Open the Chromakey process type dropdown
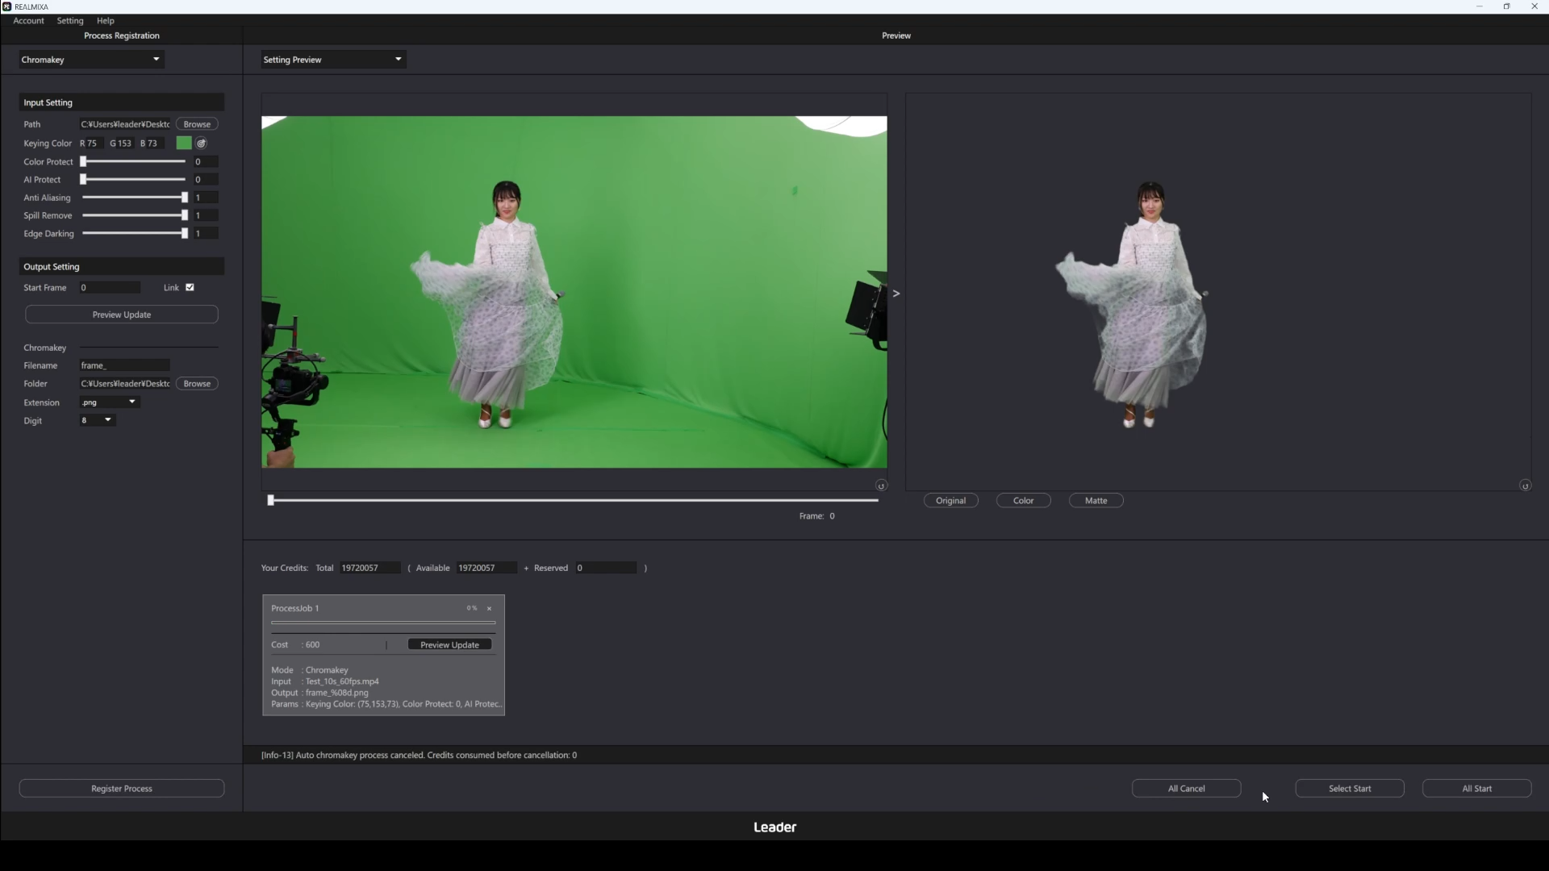 pos(91,60)
